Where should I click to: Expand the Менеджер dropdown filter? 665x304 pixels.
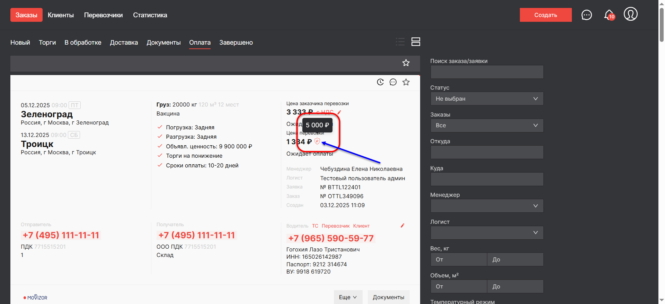pyautogui.click(x=487, y=206)
